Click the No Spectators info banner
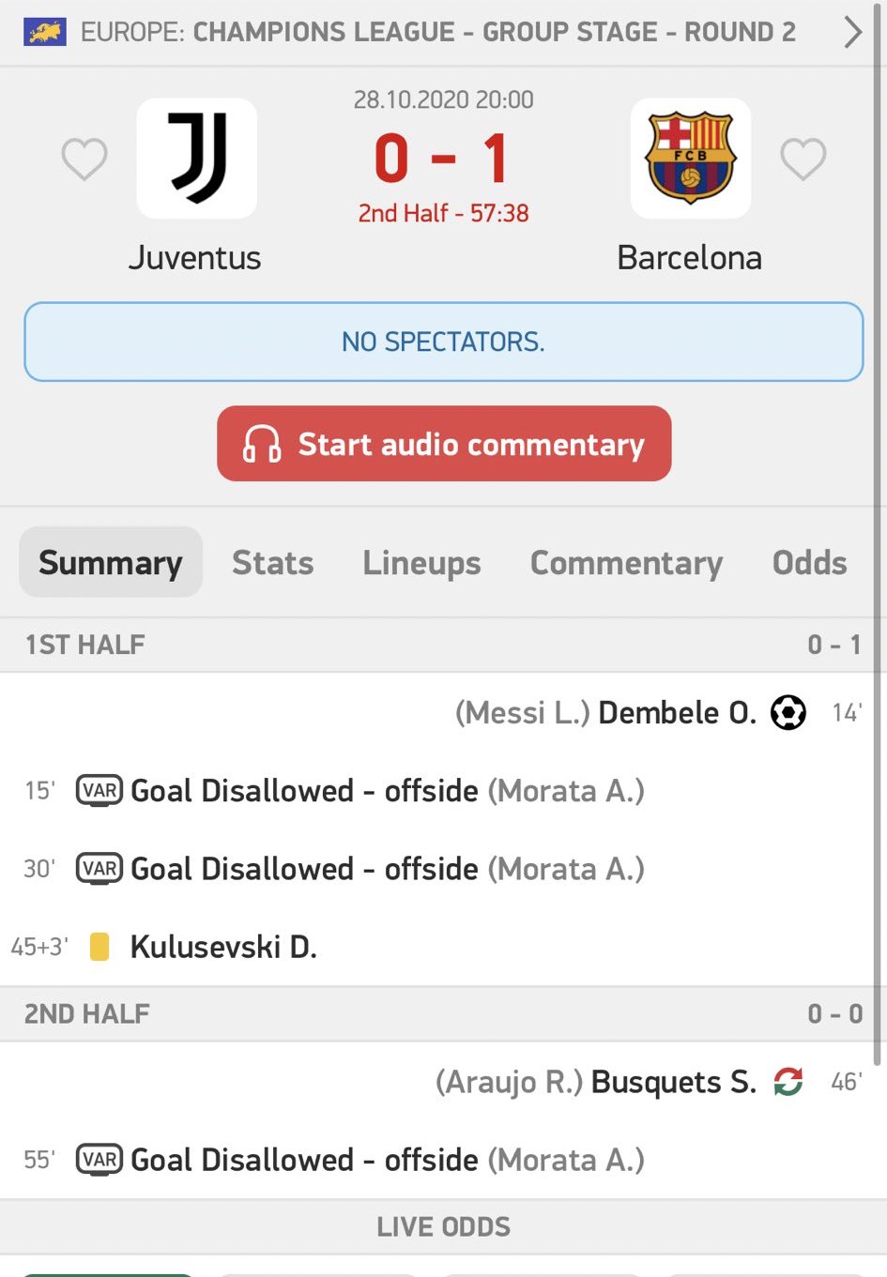Image resolution: width=887 pixels, height=1277 pixels. [x=443, y=342]
